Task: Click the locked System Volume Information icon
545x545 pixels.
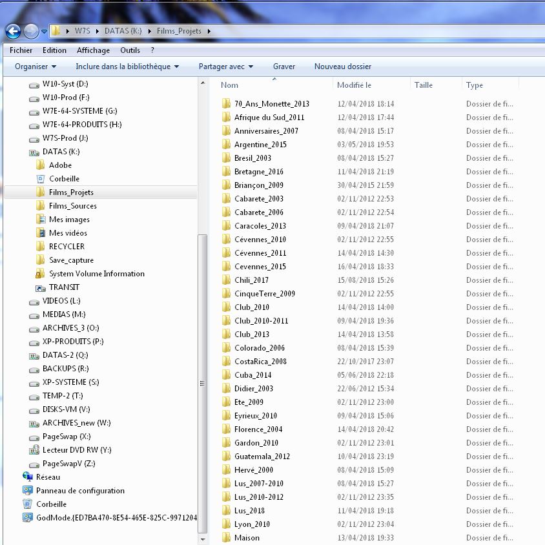Action: click(x=40, y=274)
